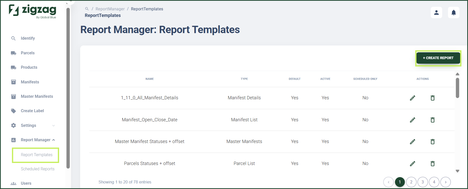Screen dimensions: 468x189
Task: Sort by SCHEDULED ONLY column header
Action: click(365, 79)
